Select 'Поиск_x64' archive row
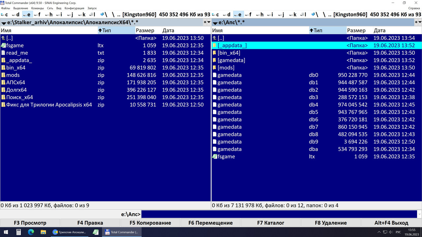The width and height of the screenshot is (422, 237). [x=105, y=97]
